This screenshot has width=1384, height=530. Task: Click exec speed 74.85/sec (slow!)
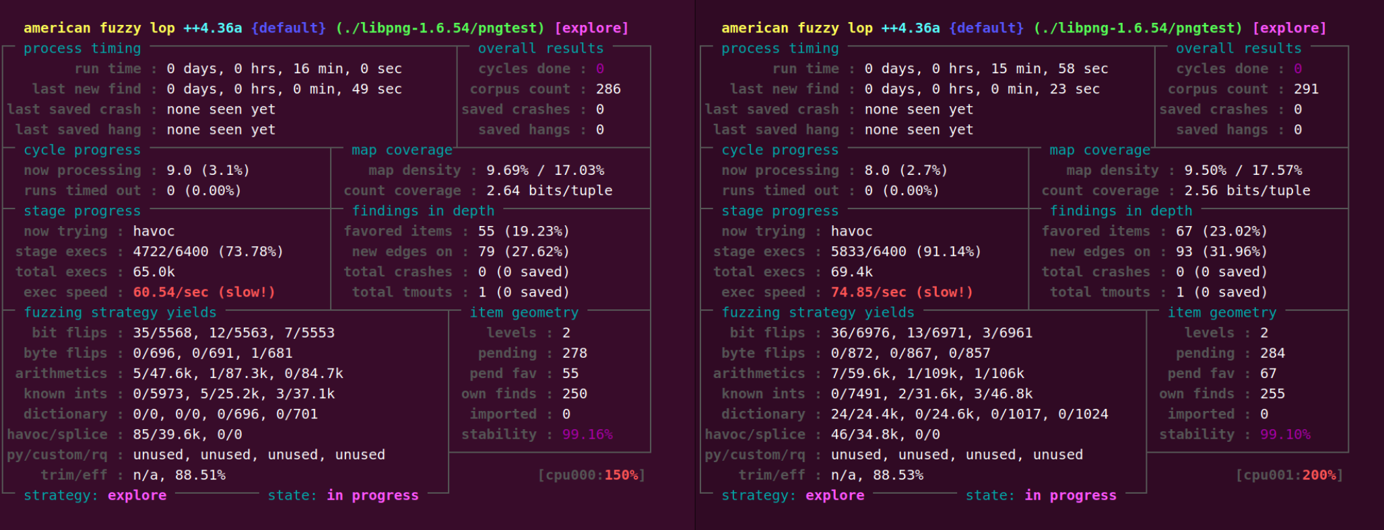902,292
